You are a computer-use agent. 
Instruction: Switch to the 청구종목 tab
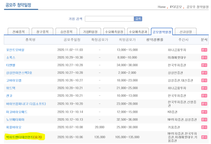(x=43, y=31)
